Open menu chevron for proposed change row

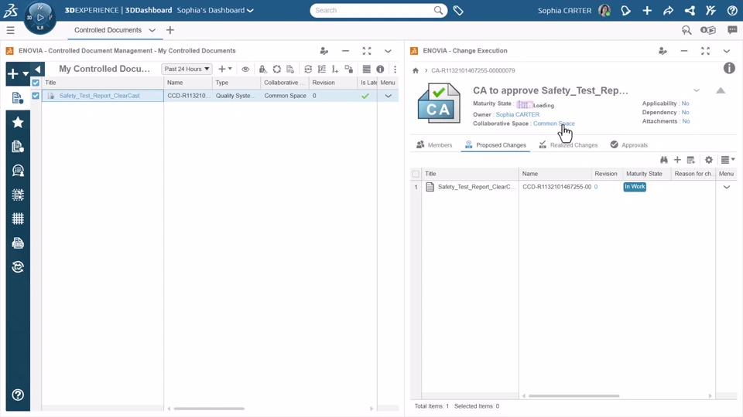tap(727, 187)
